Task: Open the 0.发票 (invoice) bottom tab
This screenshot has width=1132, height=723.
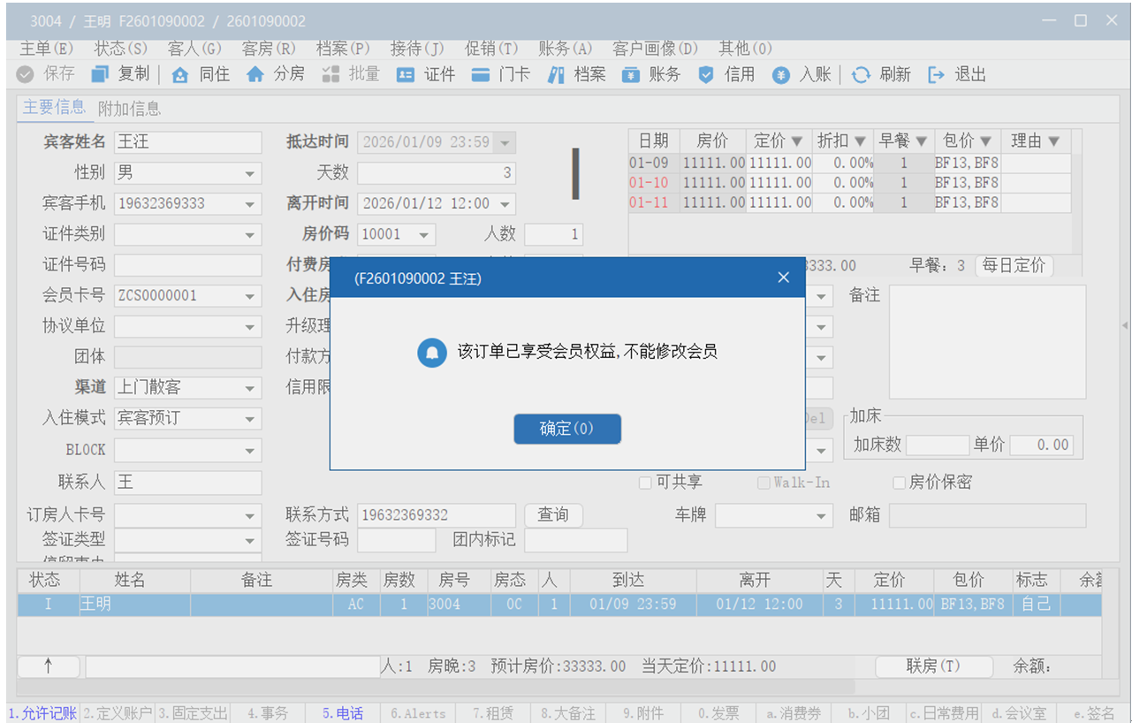Action: pyautogui.click(x=718, y=713)
